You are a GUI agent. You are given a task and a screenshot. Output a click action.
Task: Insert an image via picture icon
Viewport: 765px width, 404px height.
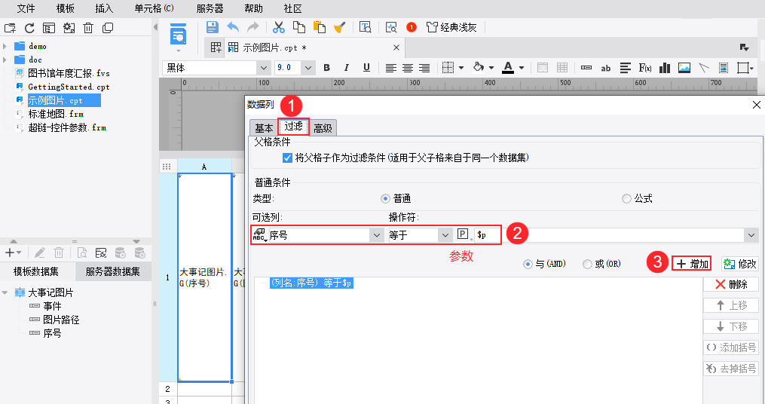coord(684,68)
